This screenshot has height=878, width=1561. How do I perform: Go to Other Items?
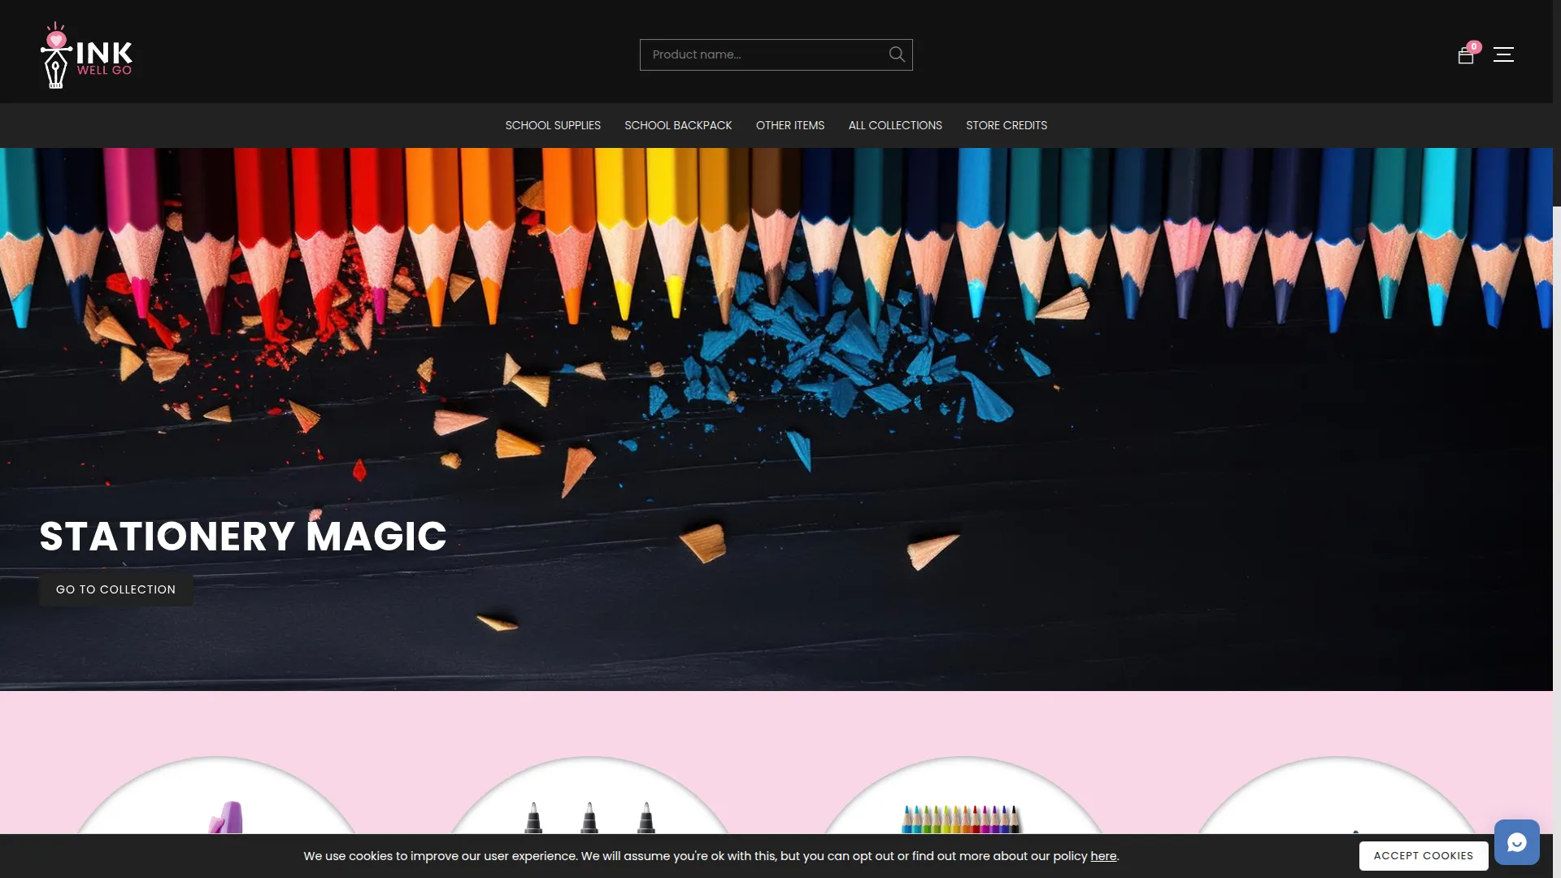click(x=790, y=125)
